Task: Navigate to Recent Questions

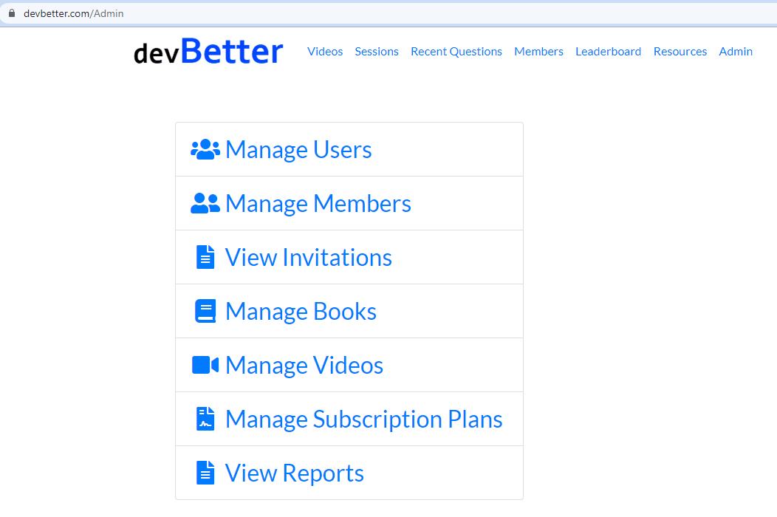Action: pos(456,51)
